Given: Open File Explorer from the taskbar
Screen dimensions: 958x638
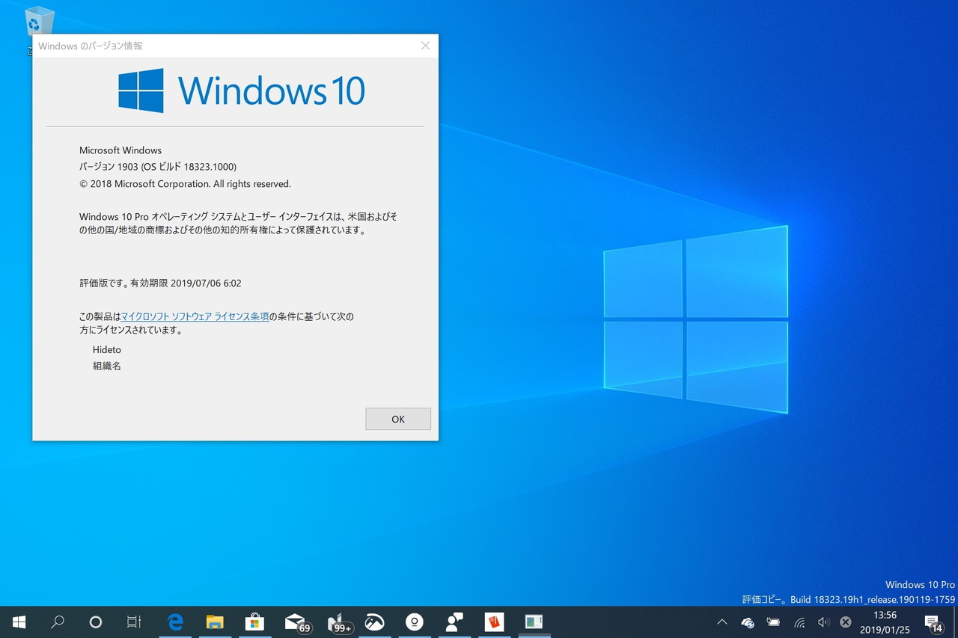Looking at the screenshot, I should 215,622.
